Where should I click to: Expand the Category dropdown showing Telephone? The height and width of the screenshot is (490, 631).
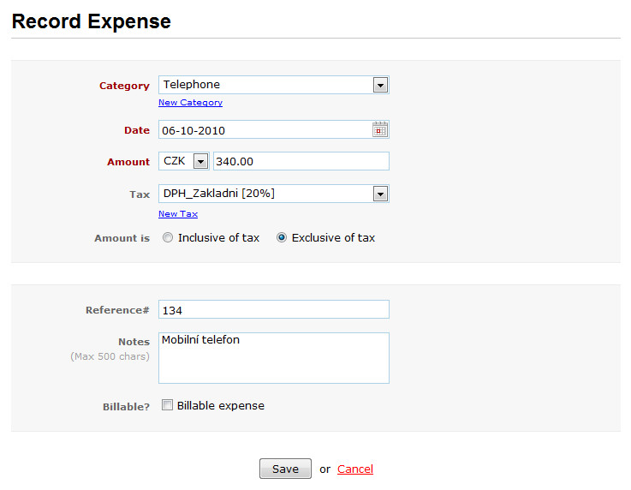pyautogui.click(x=274, y=85)
